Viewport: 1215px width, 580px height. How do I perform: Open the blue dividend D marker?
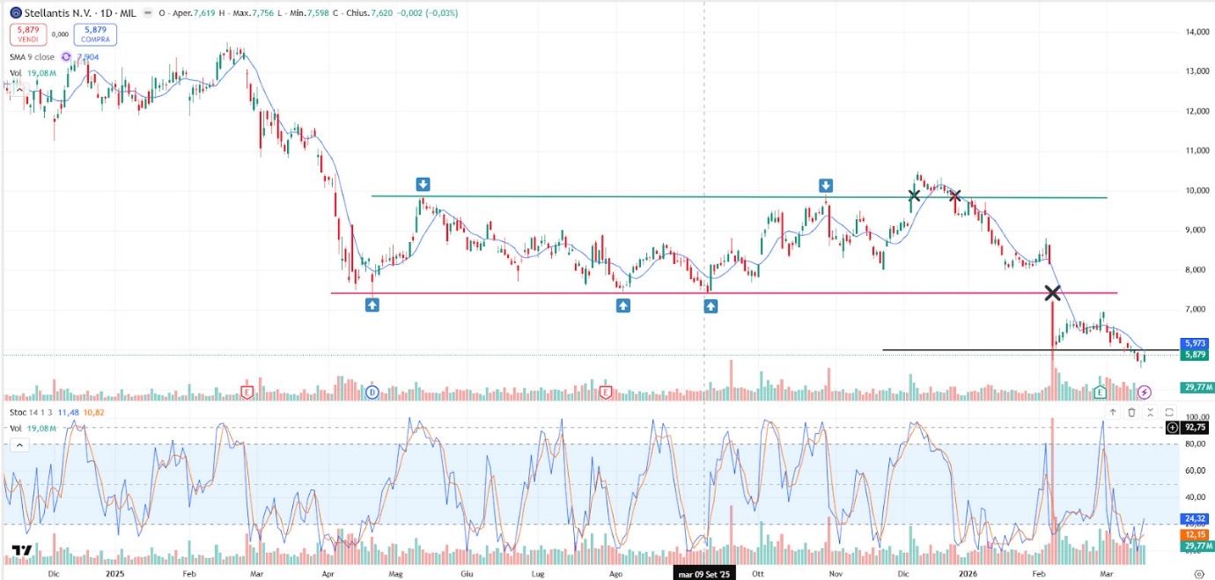click(372, 392)
